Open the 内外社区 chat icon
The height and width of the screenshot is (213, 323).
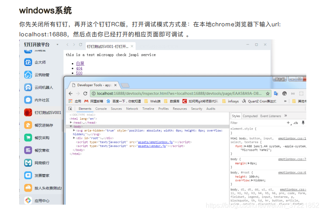[28, 100]
